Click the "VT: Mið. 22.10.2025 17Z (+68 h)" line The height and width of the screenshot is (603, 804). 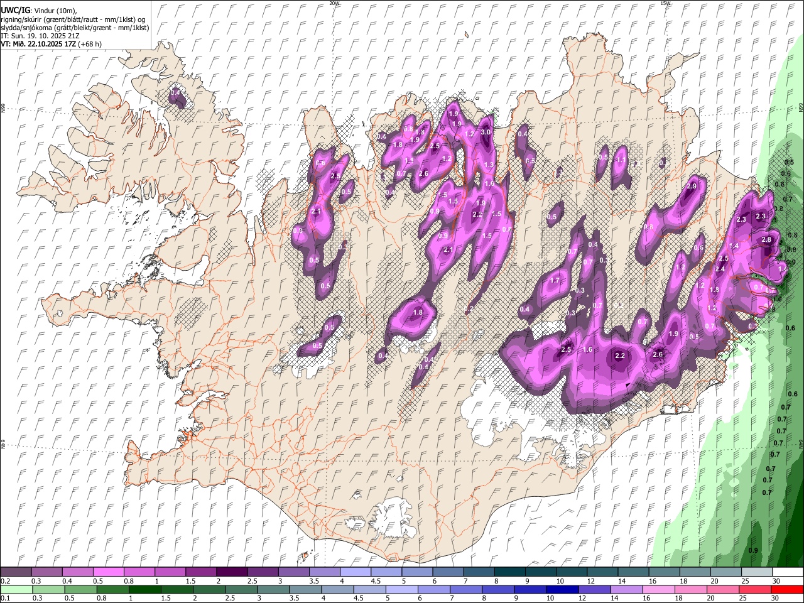pyautogui.click(x=52, y=44)
